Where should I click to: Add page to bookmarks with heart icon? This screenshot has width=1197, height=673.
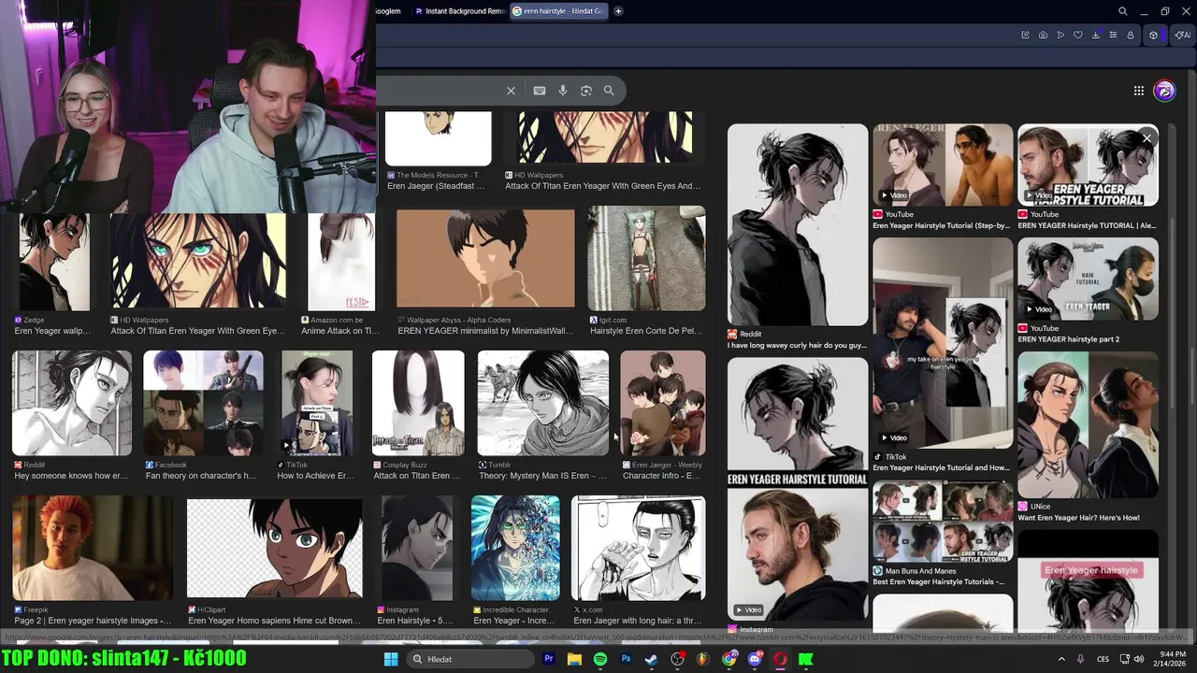click(1078, 36)
